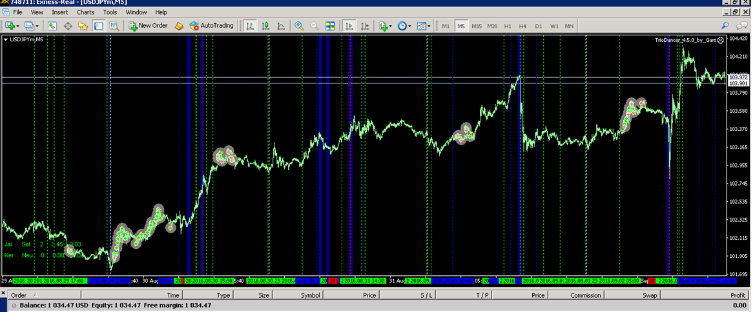Close the terminal panel with X

click(3, 292)
